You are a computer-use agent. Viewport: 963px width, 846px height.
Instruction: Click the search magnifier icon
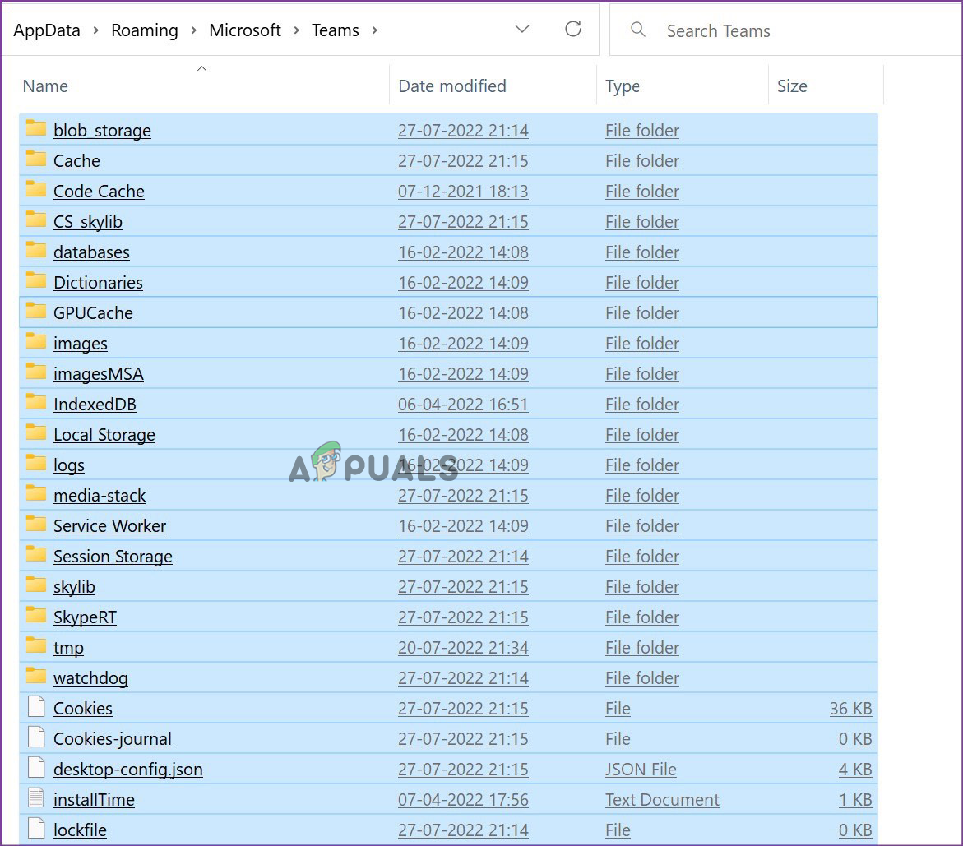tap(638, 29)
